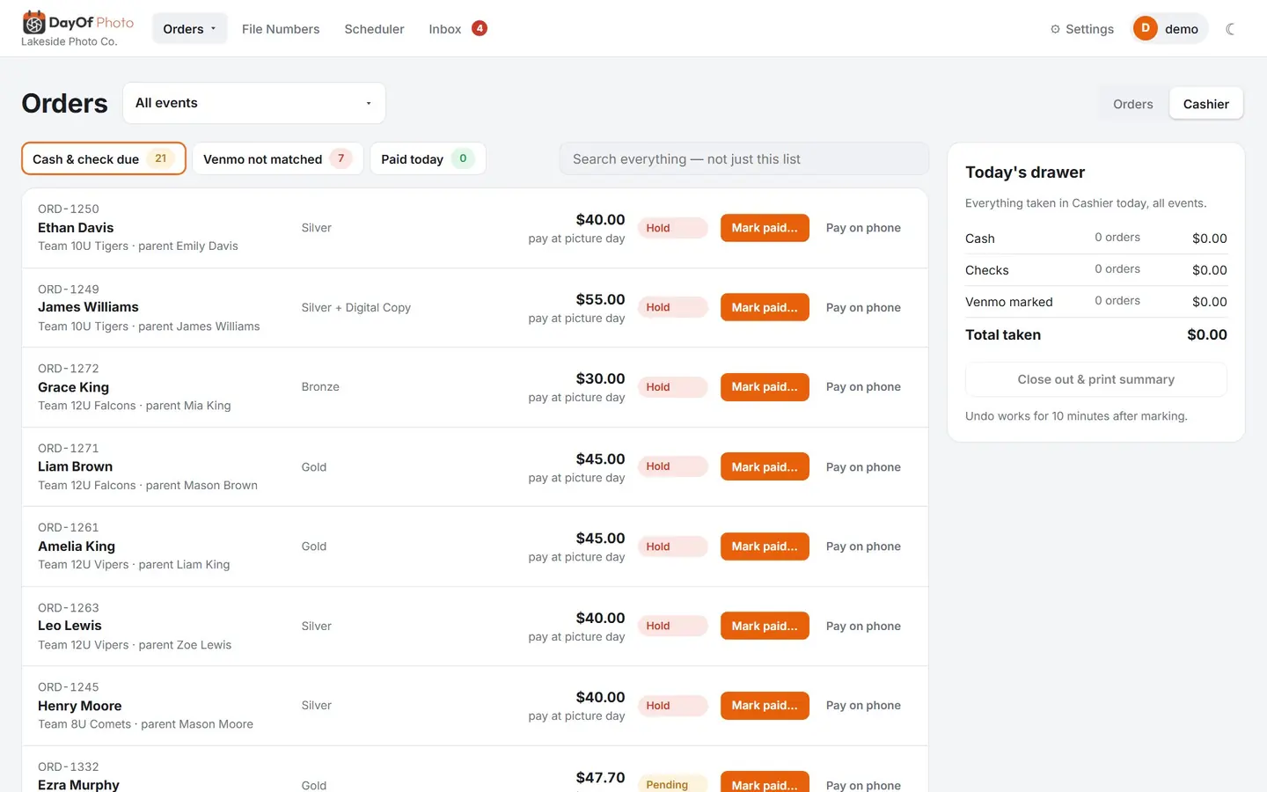Go to File Numbers
1267x792 pixels.
tap(281, 29)
